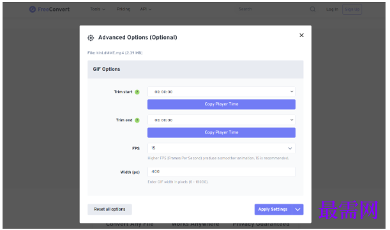Click the GIF Options section header
This screenshot has width=390, height=230.
click(x=195, y=69)
